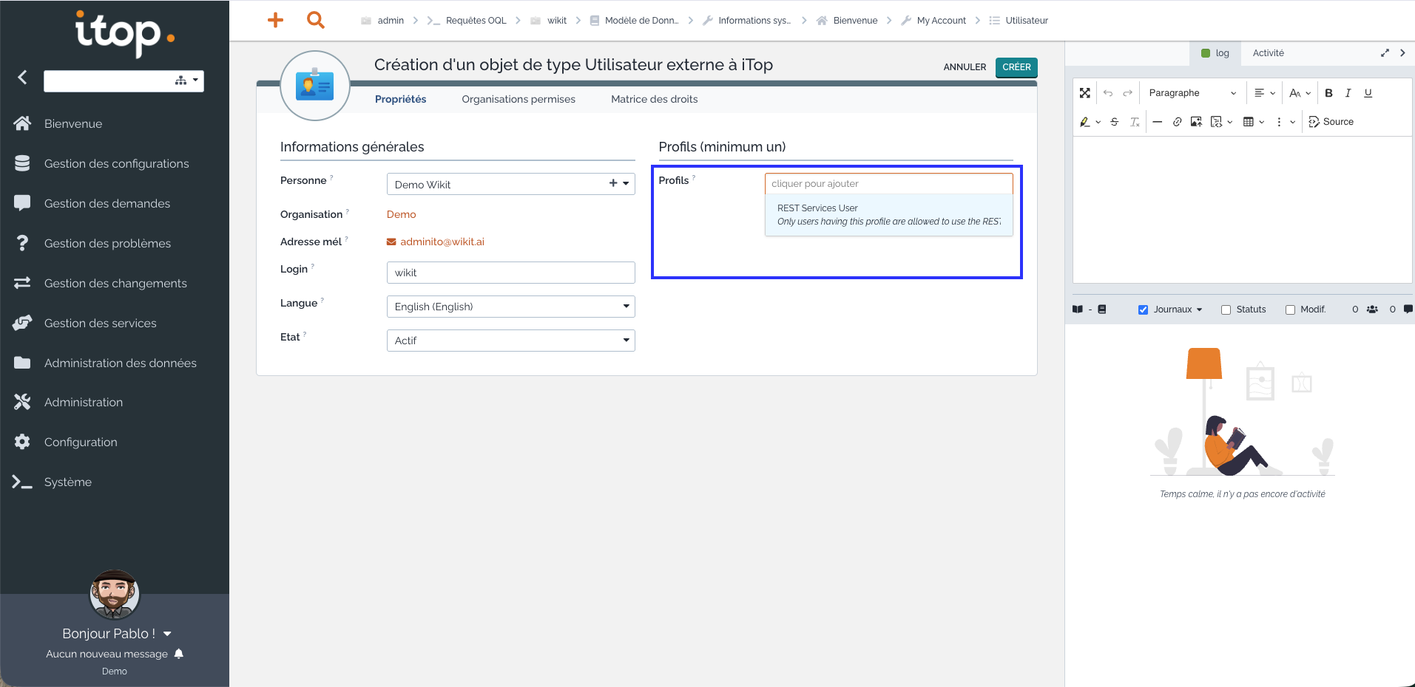Viewport: 1415px width, 687px height.
Task: Open the global search magnifier
Action: [x=316, y=20]
